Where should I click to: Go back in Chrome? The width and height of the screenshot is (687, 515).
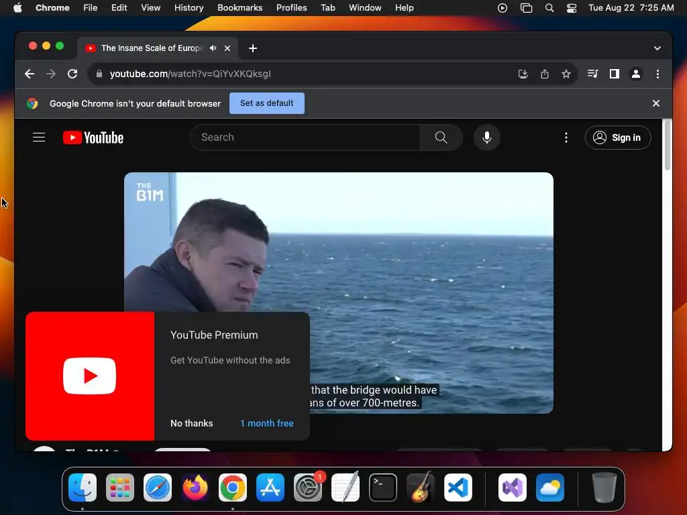click(x=30, y=74)
